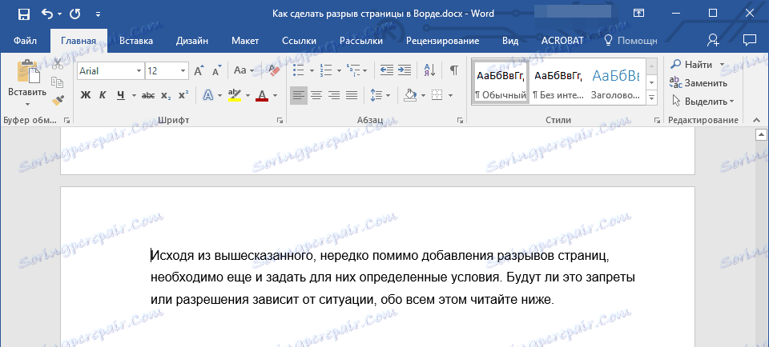Decrease font size with the smaller A

217,71
